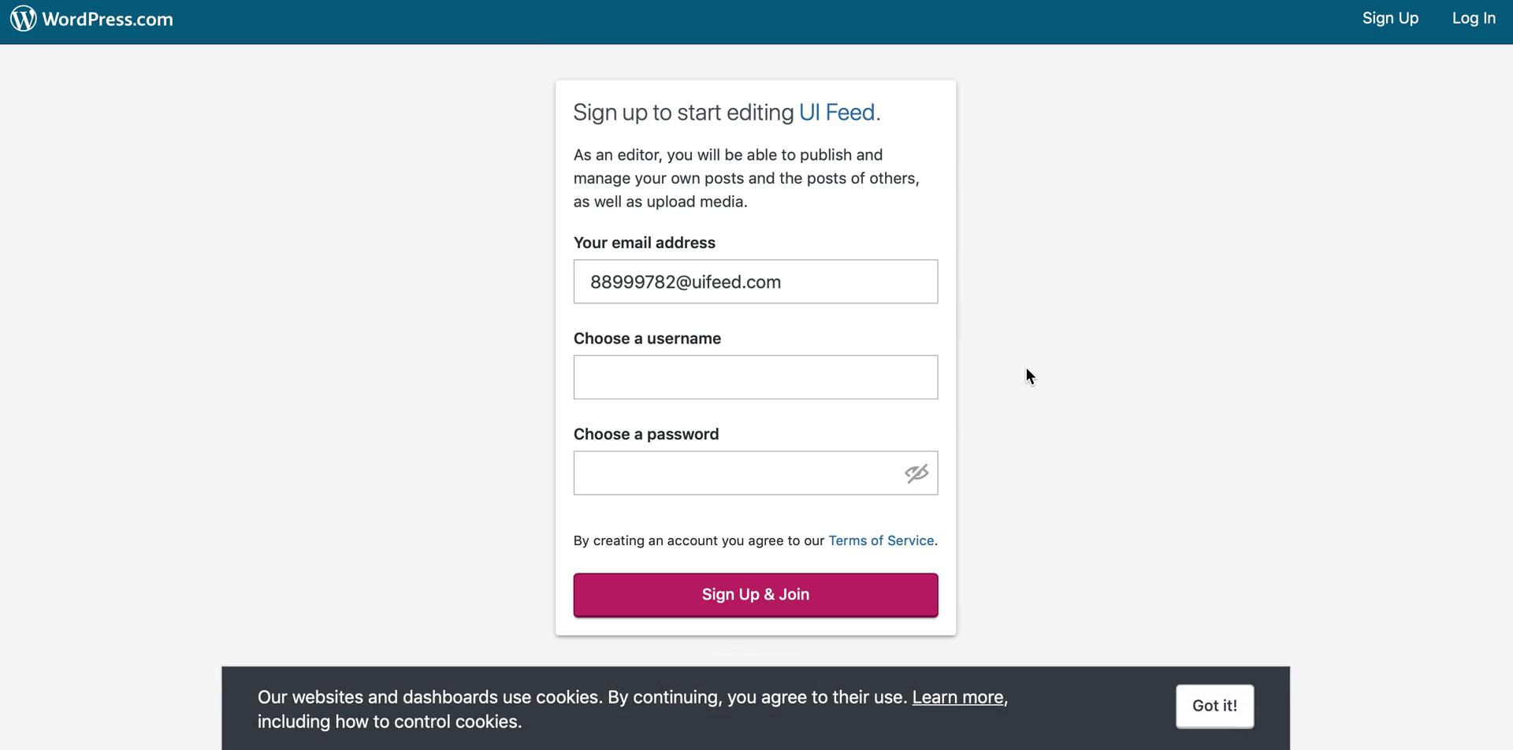
Task: Click the Your email address label
Action: coord(644,243)
